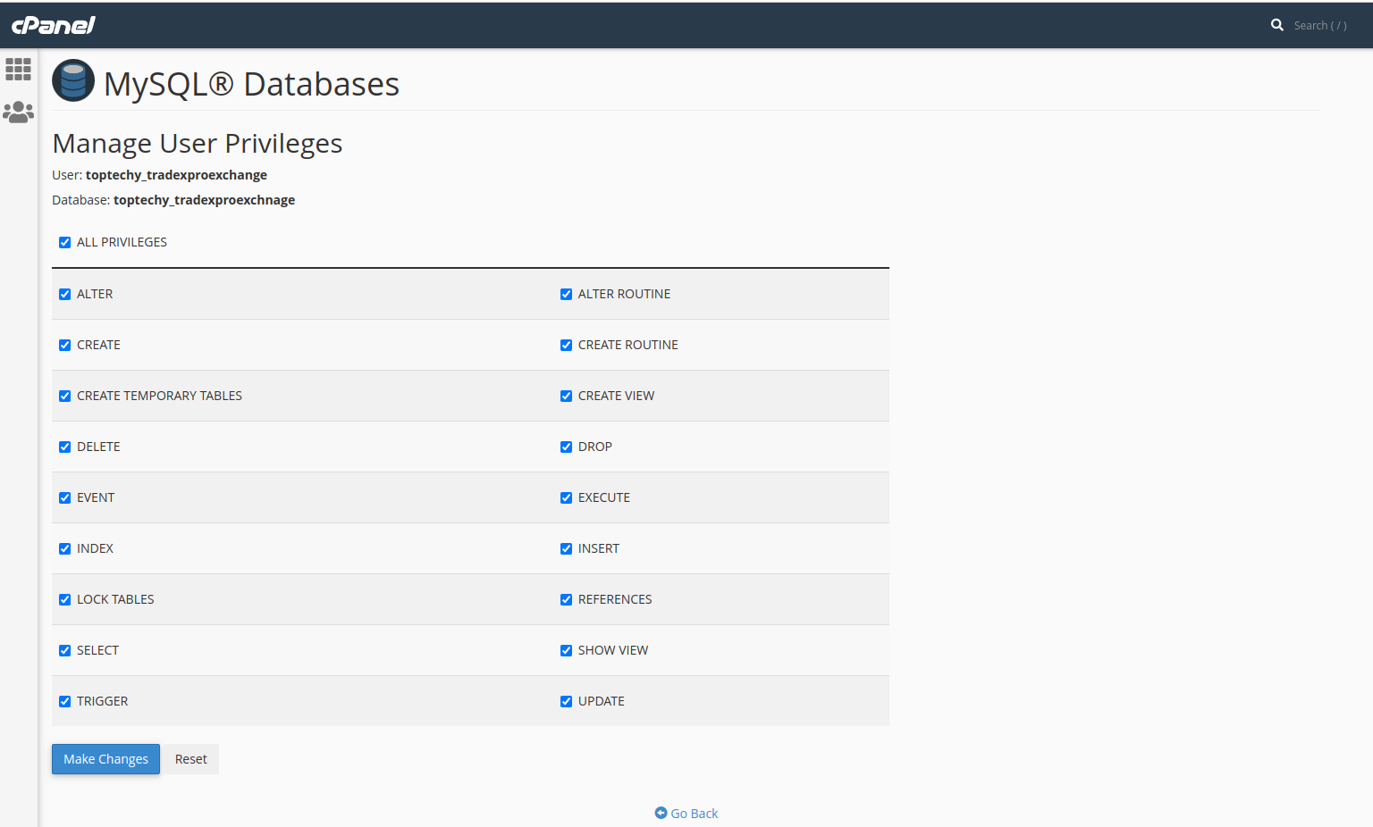Screen dimensions: 1373x827
Task: Toggle the LOCK TABLES checkbox
Action: coord(64,599)
